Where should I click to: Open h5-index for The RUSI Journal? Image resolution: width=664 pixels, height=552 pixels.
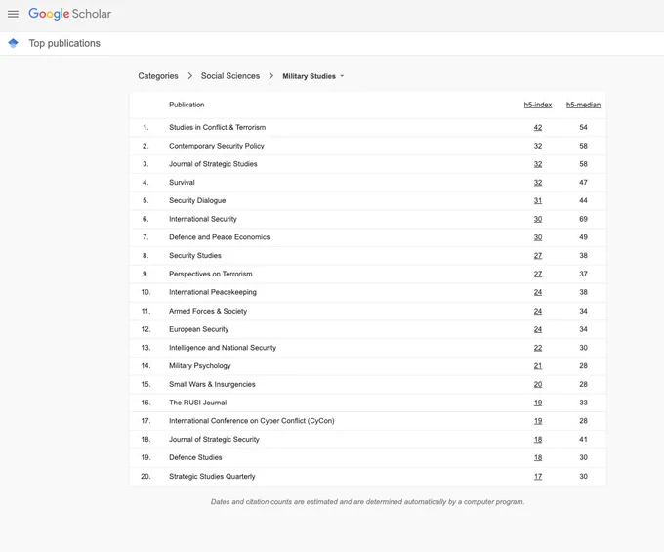[538, 403]
